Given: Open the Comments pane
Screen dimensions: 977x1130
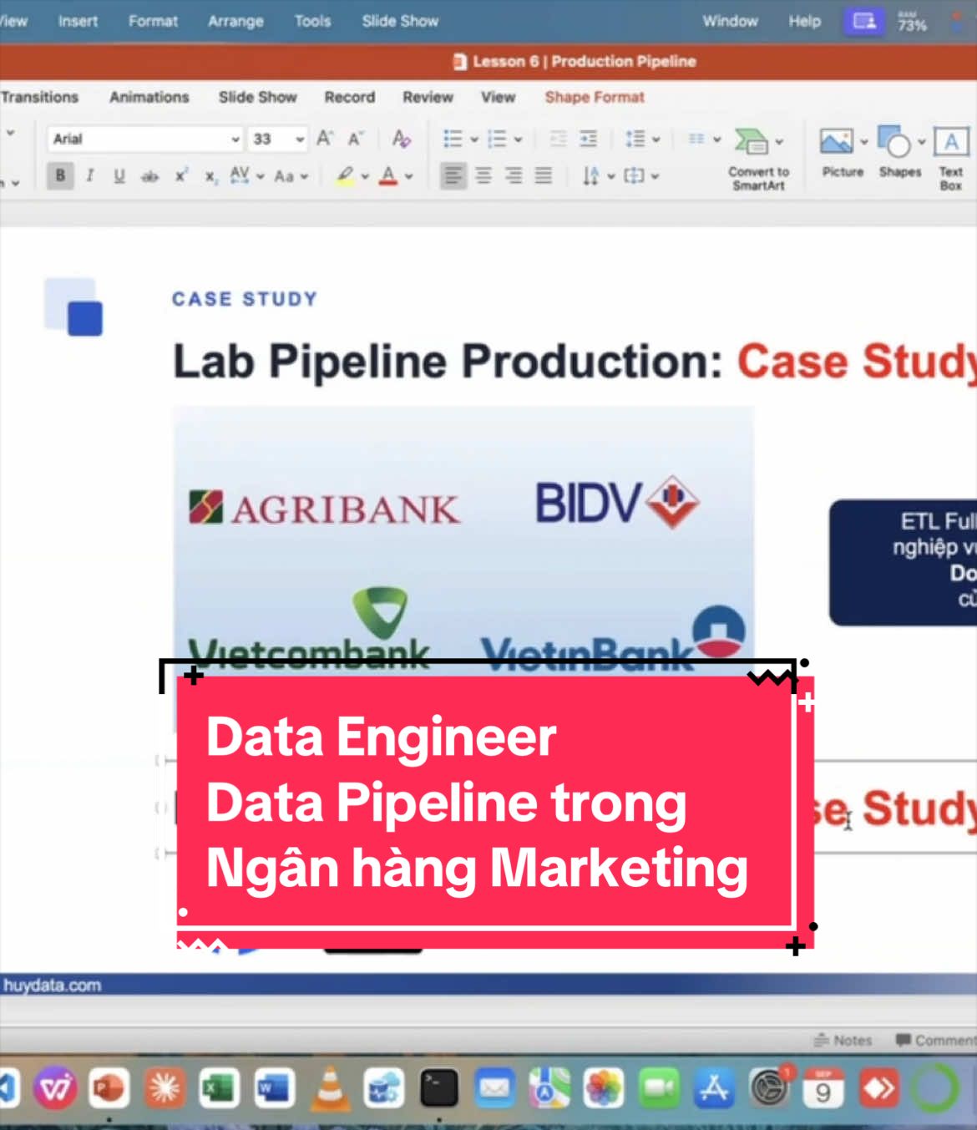Looking at the screenshot, I should click(x=935, y=1040).
